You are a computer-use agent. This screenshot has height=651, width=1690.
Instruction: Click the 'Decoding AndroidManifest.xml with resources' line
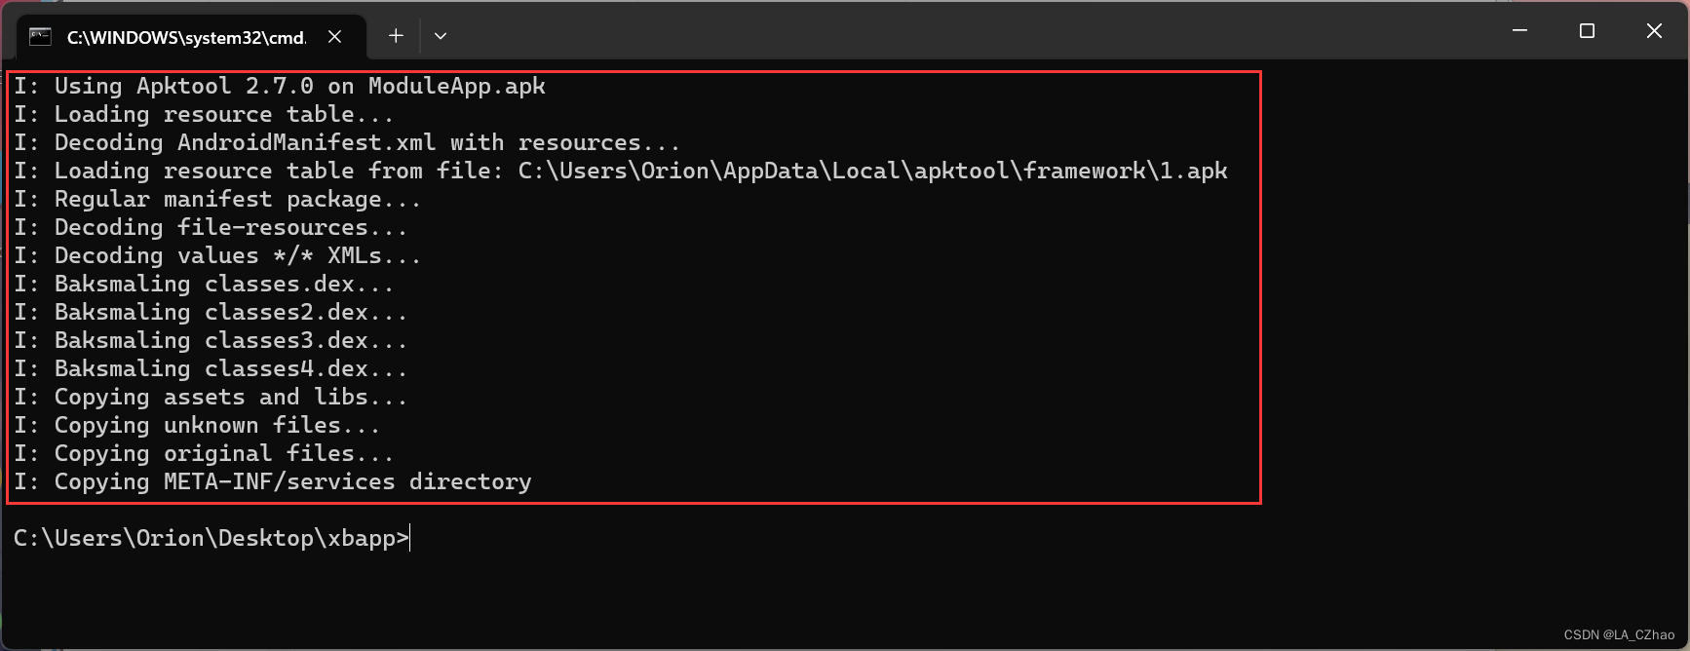coord(347,142)
